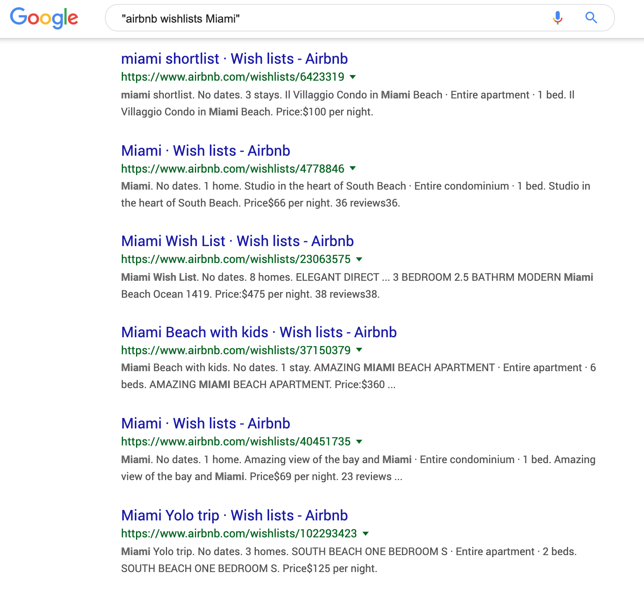Expand dropdown arrow next to wishlists/23063575 URL
Image resolution: width=644 pixels, height=589 pixels.
(x=359, y=259)
